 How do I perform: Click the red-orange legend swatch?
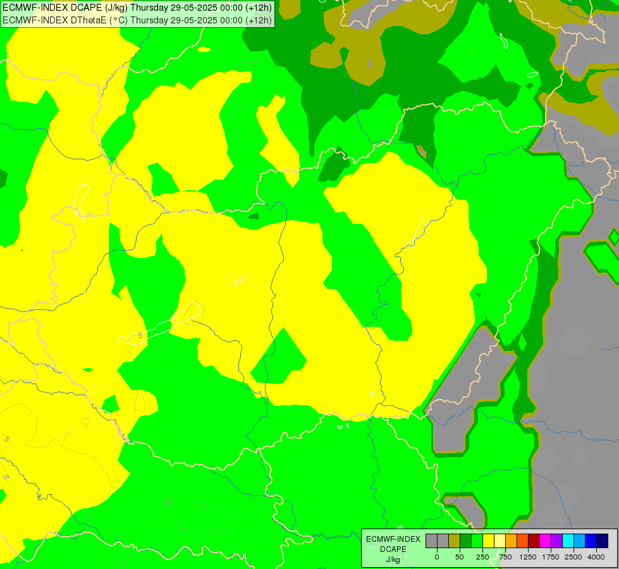[523, 541]
